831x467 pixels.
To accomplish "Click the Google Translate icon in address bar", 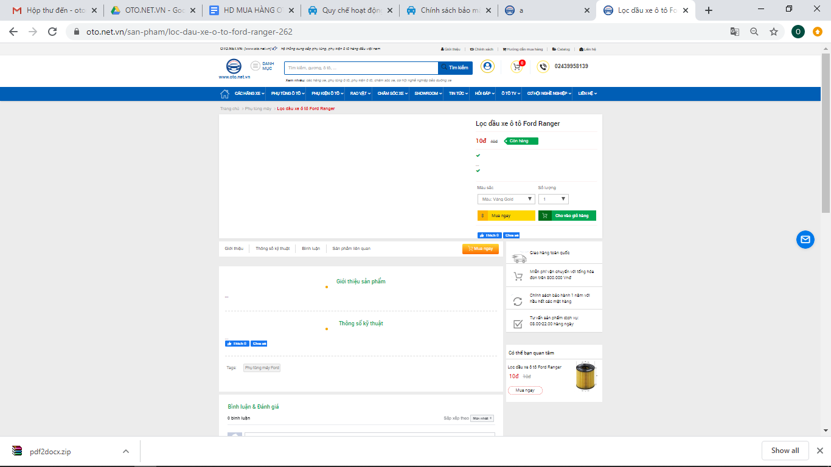I will pyautogui.click(x=735, y=32).
